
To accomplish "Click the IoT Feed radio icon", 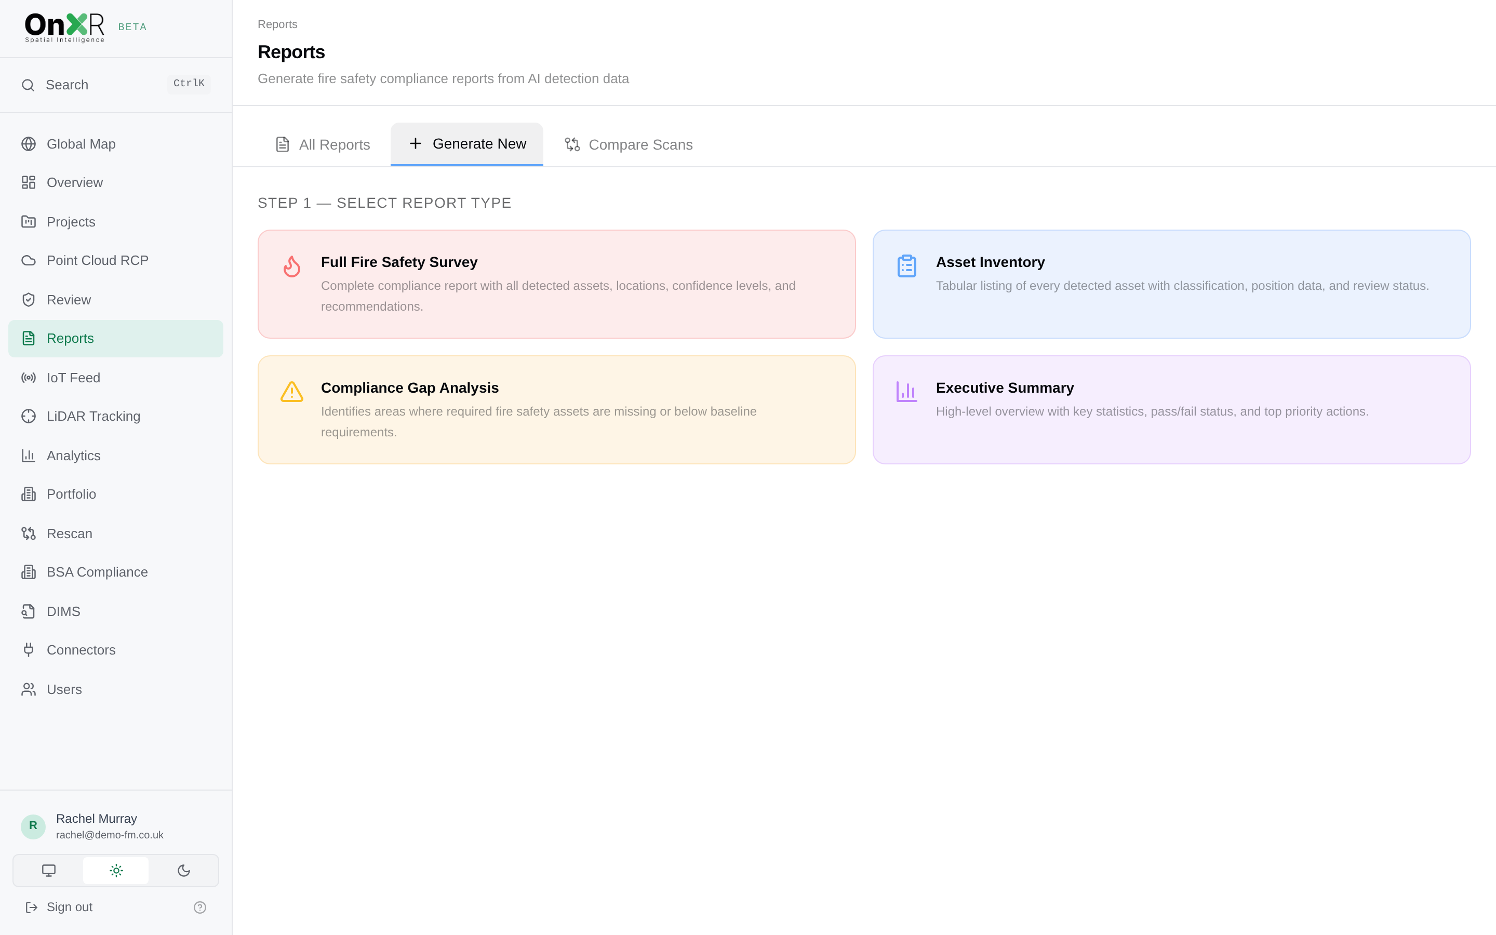I will [29, 377].
